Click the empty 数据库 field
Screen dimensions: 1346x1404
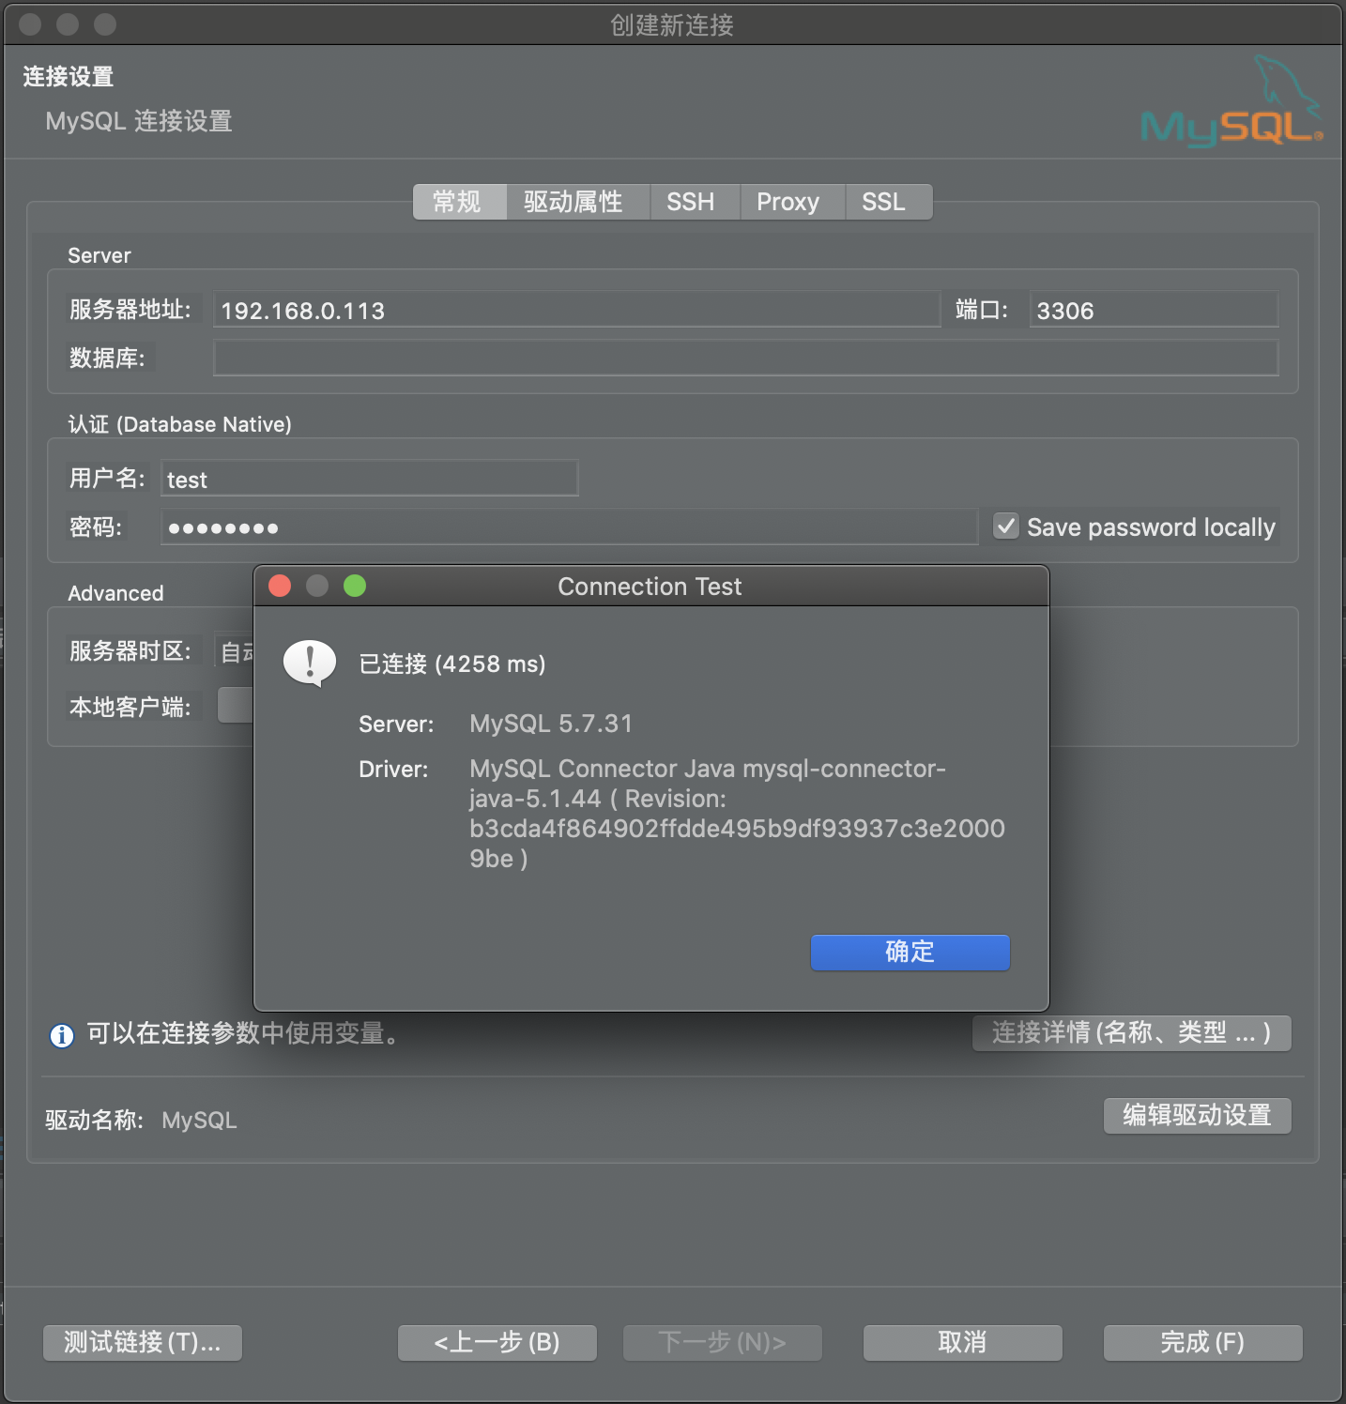click(746, 359)
